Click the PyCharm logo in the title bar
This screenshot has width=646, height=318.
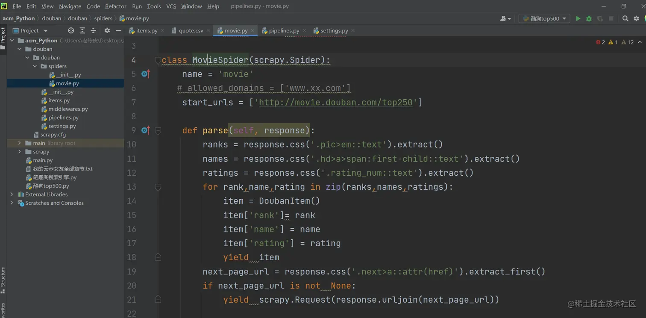[4, 6]
